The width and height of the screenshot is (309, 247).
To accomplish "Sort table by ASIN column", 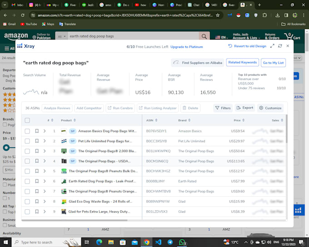I will coord(151,120).
